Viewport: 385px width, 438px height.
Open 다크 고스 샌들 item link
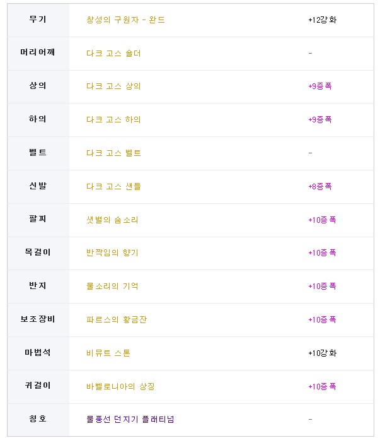(113, 186)
